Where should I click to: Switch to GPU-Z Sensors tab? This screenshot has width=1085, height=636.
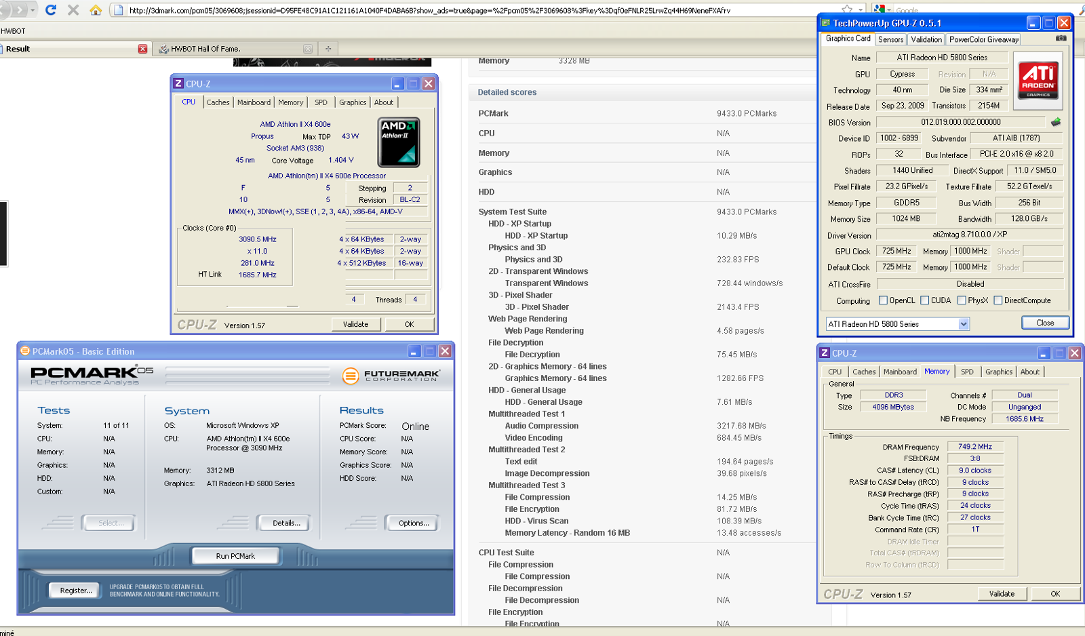(x=890, y=39)
